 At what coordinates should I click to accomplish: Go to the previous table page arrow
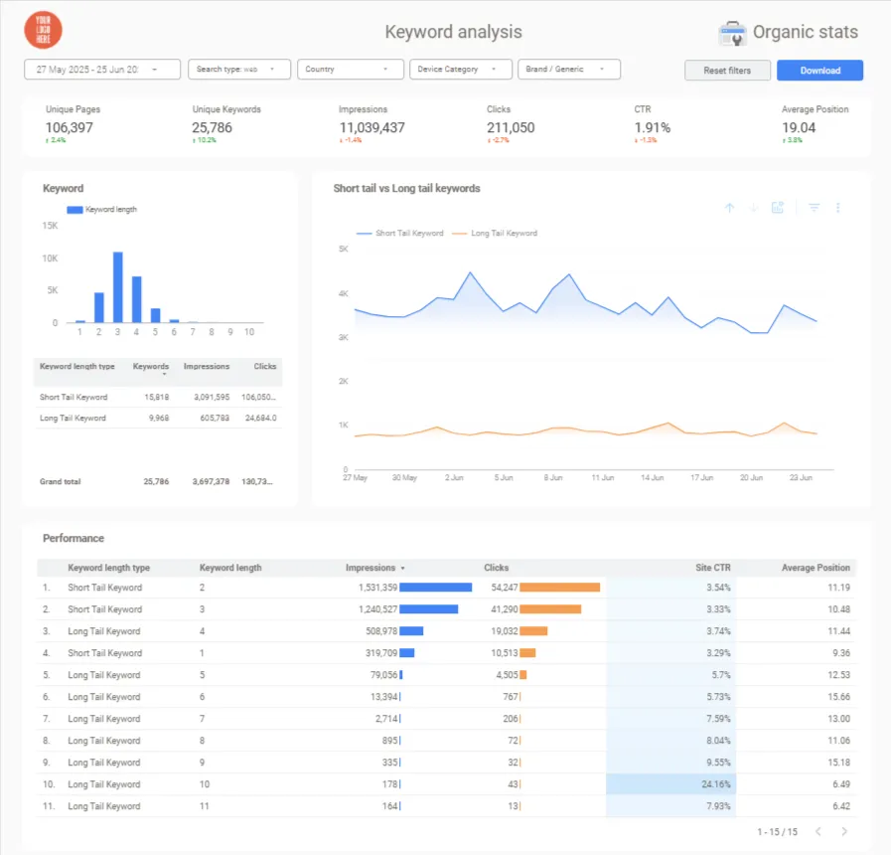point(818,831)
